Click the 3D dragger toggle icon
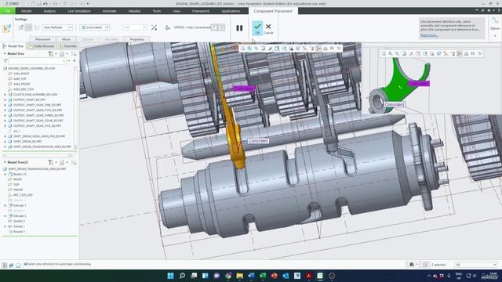The image size is (502, 282). pos(167,28)
